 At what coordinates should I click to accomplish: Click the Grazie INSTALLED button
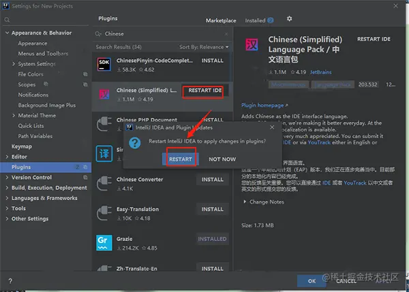click(x=212, y=239)
